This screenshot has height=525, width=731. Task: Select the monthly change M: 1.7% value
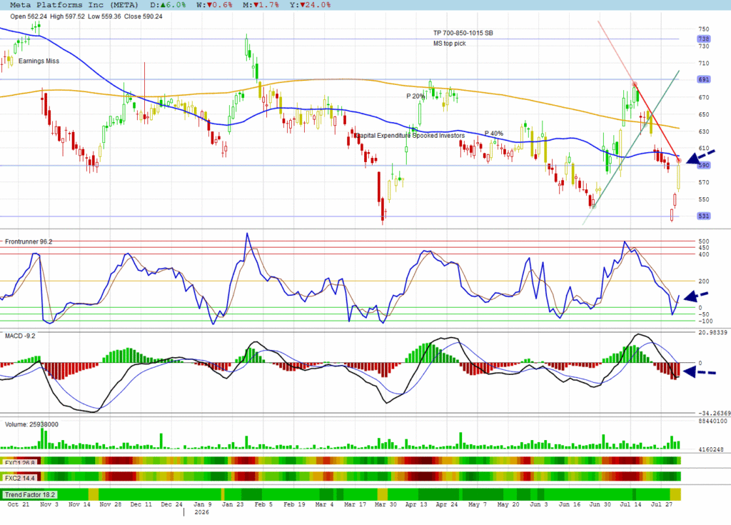tap(261, 5)
